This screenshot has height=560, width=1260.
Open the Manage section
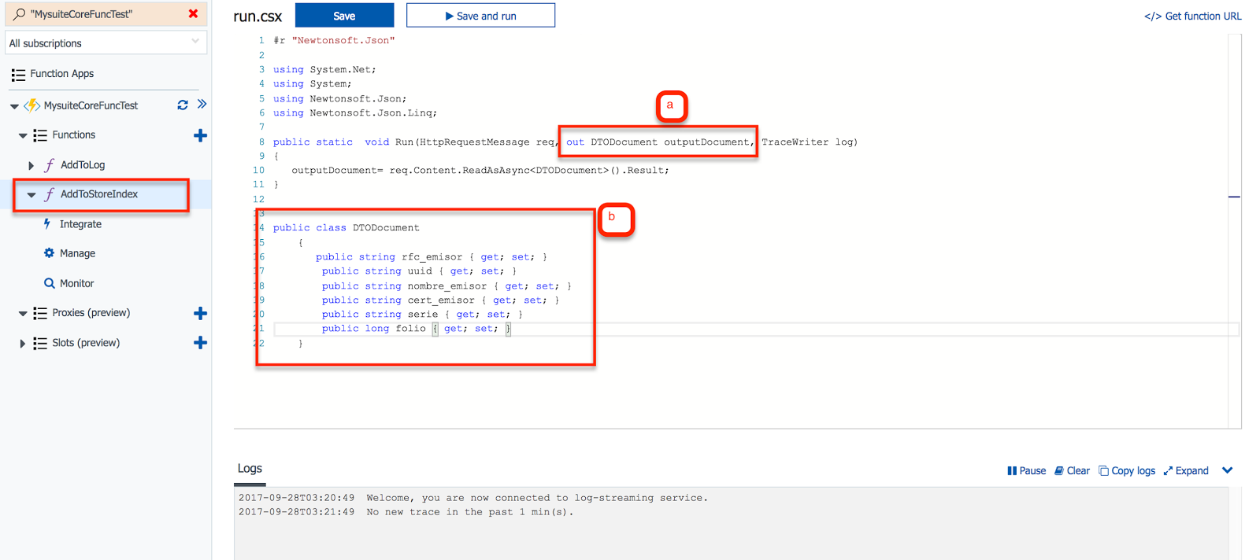click(77, 253)
